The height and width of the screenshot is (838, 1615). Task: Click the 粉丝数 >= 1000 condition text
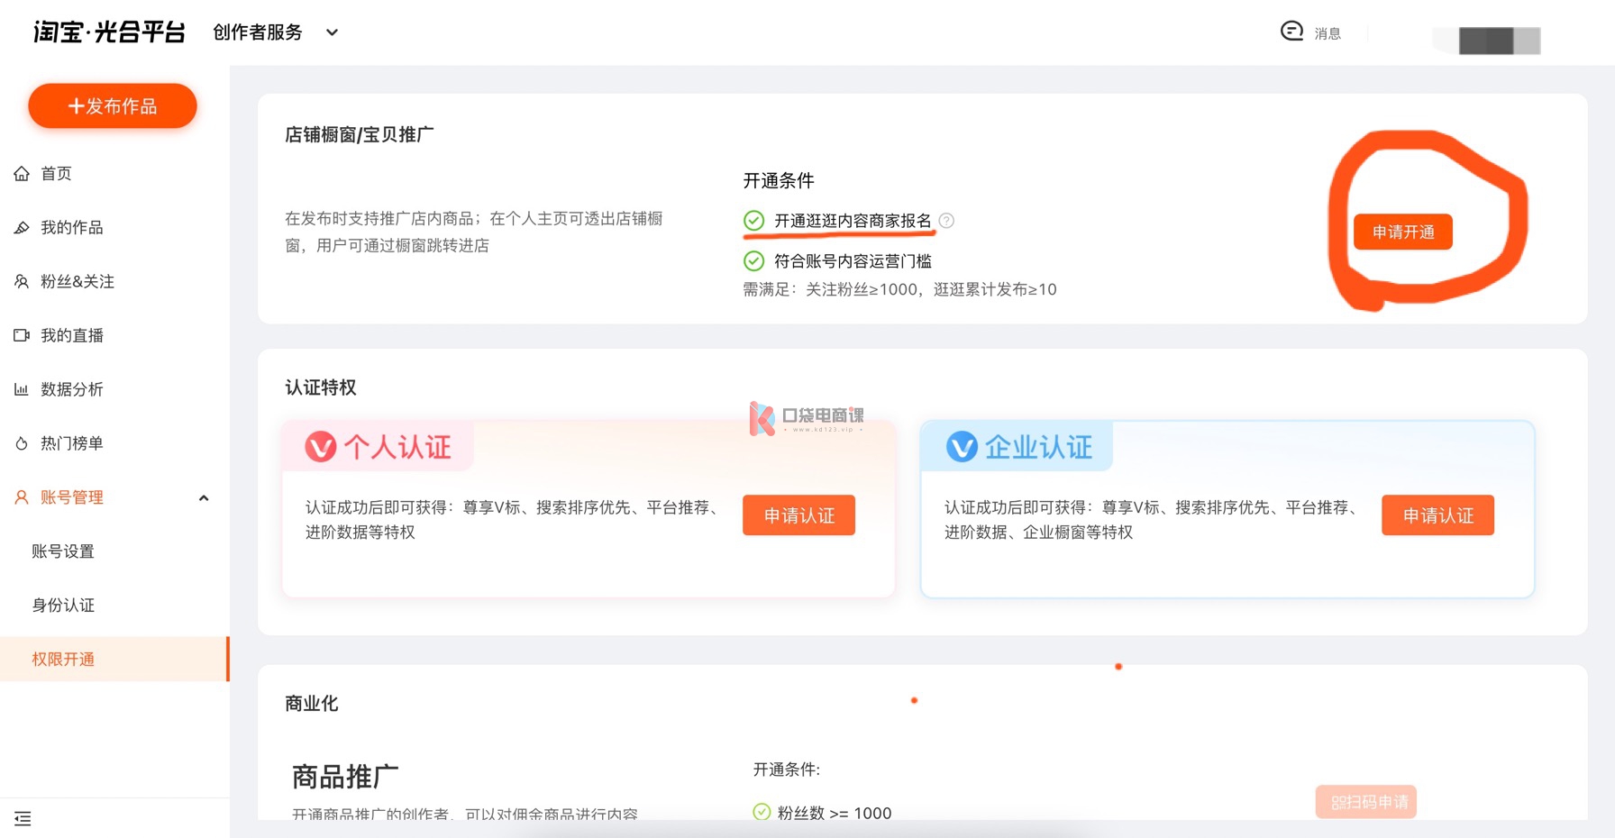coord(835,813)
